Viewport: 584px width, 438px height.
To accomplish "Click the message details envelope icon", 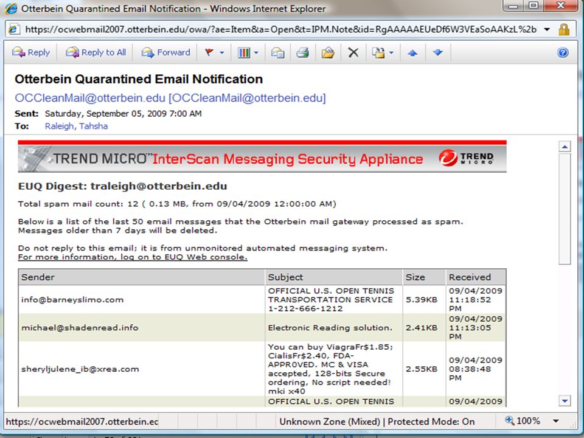I will [x=278, y=53].
